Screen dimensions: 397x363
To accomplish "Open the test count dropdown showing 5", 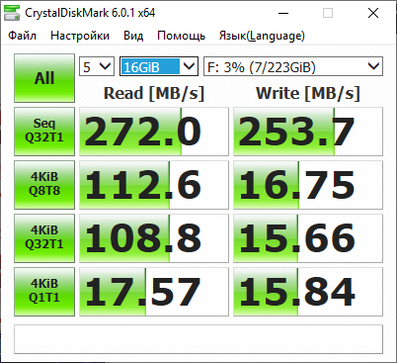I will tap(97, 66).
